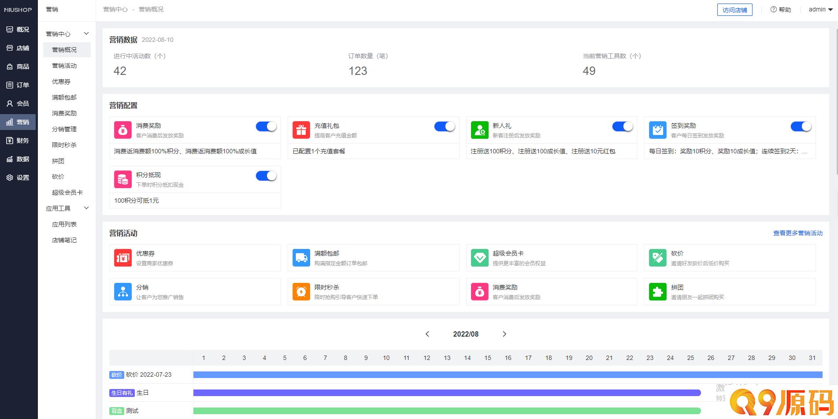
Task: Go to next month in calendar
Action: pyautogui.click(x=504, y=334)
